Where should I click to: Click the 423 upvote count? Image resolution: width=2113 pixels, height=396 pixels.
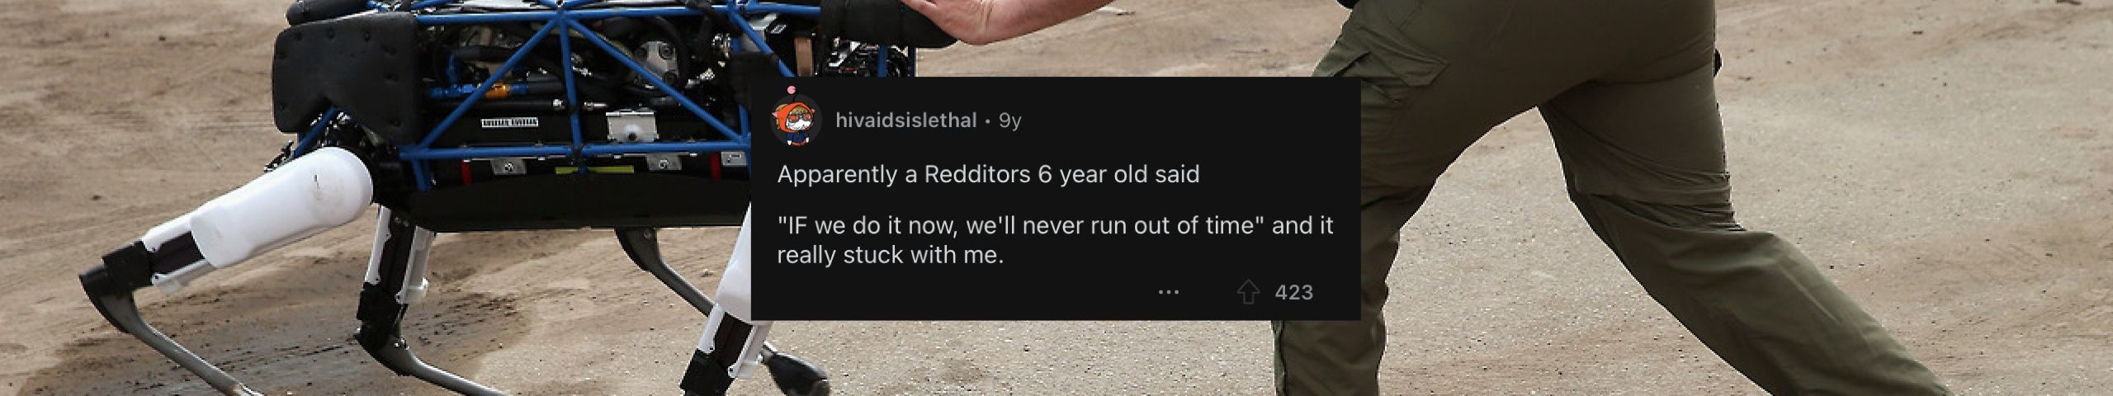(x=1293, y=292)
